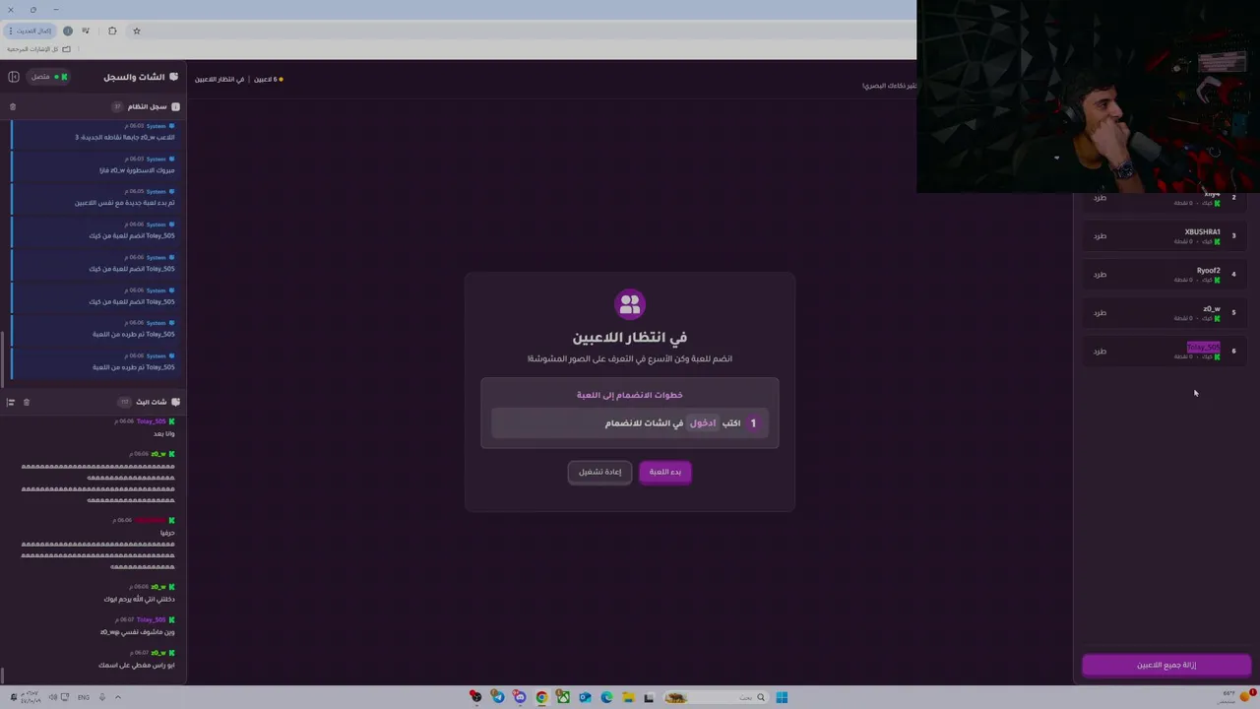
Task: Click the شات البث stream chat header
Action: coord(151,402)
